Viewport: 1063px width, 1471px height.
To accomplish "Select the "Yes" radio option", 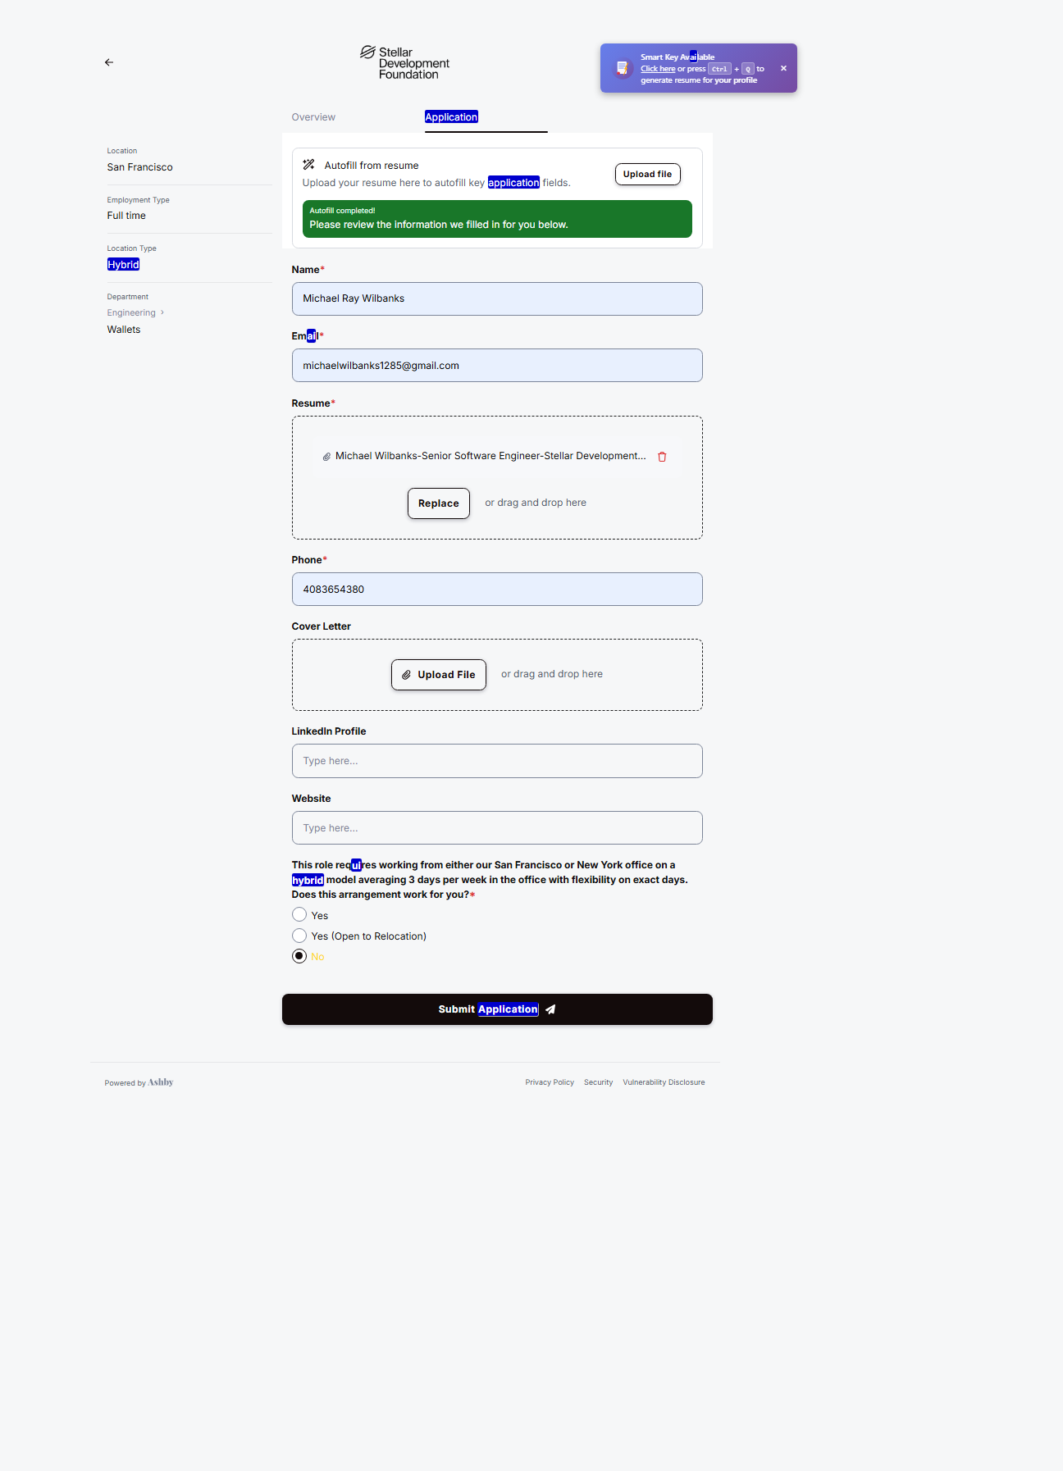I will pos(299,915).
